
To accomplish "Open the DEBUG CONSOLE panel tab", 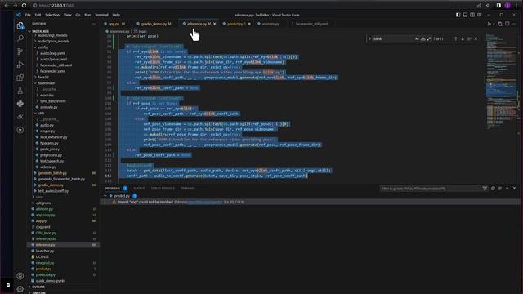I will coord(163,189).
